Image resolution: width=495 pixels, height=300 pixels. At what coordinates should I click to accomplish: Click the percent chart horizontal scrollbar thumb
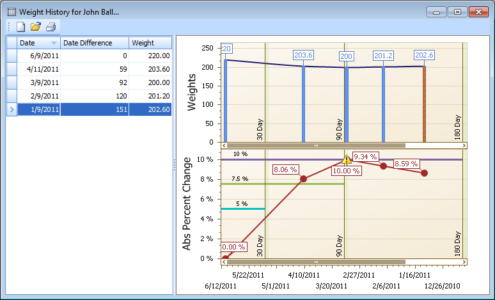click(x=316, y=262)
